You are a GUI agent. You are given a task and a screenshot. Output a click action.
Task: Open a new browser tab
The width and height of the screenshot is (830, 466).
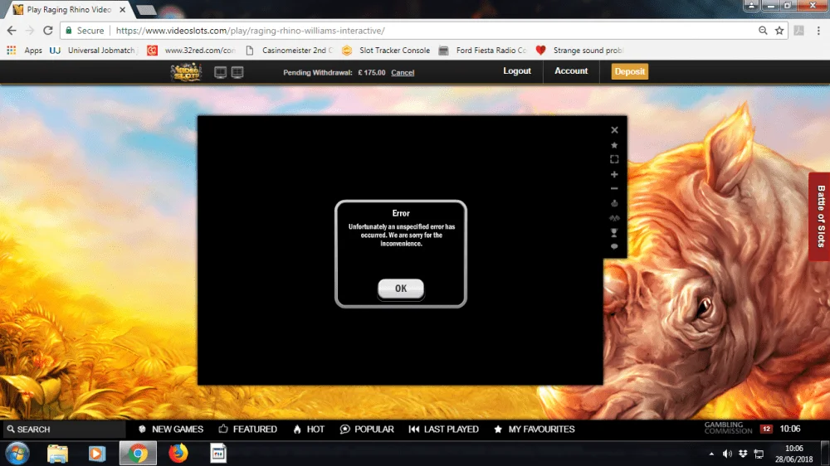click(145, 9)
